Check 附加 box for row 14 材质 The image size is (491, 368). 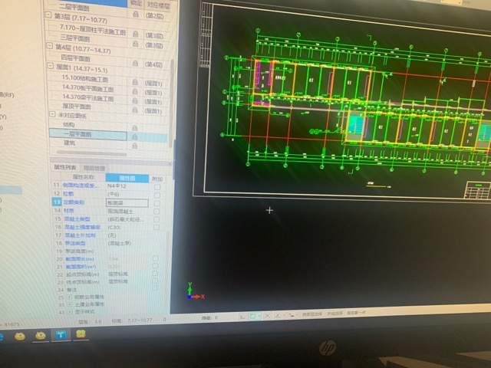[157, 212]
